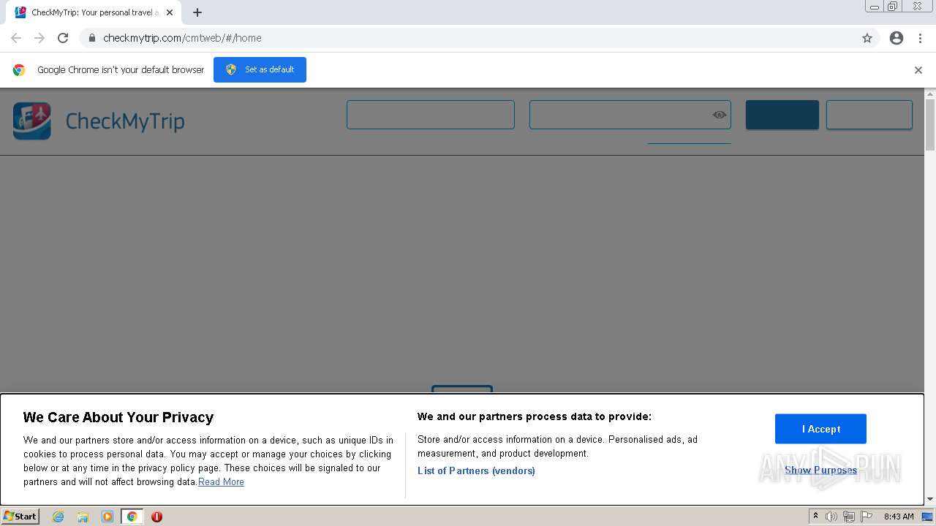Open the Windows Start menu
Viewport: 936px width, 526px height.
(x=20, y=516)
